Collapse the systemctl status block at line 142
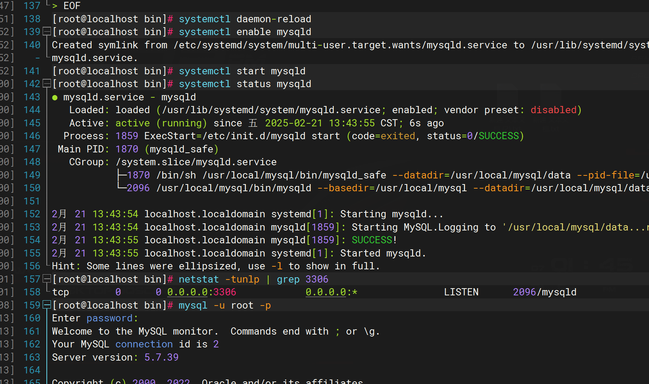The width and height of the screenshot is (649, 384). pyautogui.click(x=47, y=84)
